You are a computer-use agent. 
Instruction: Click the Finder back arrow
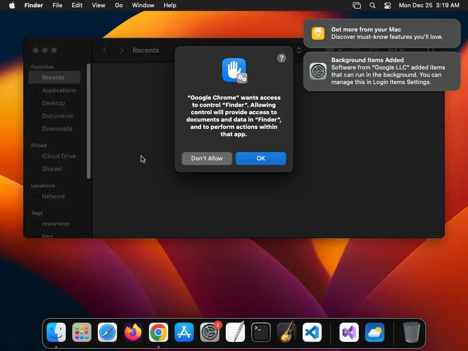(x=105, y=50)
